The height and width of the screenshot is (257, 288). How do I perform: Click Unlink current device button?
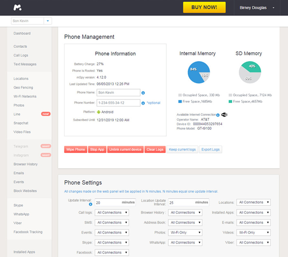(x=125, y=149)
